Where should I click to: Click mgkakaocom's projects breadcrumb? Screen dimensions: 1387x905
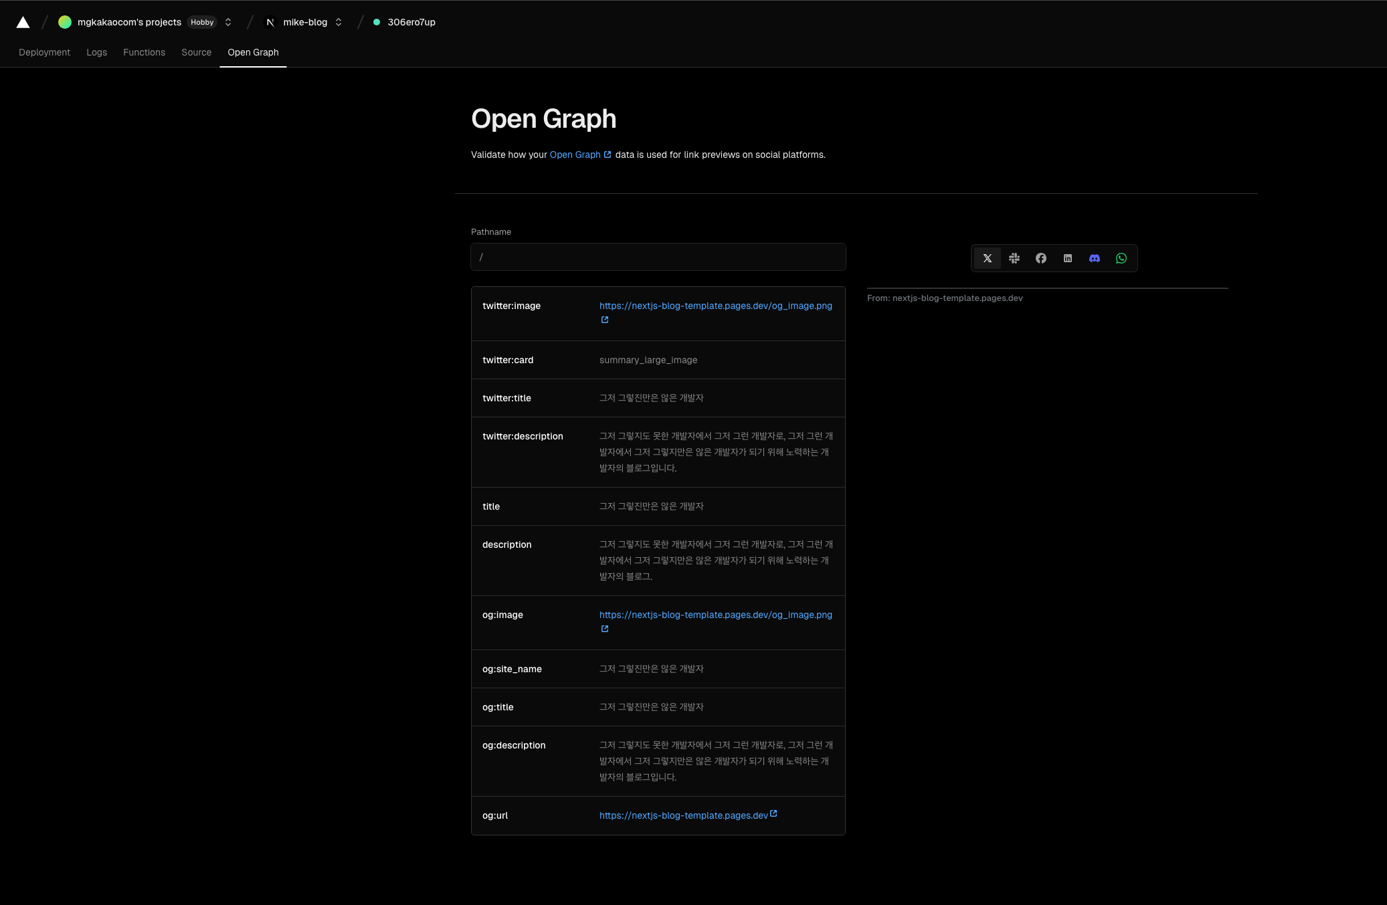129,22
